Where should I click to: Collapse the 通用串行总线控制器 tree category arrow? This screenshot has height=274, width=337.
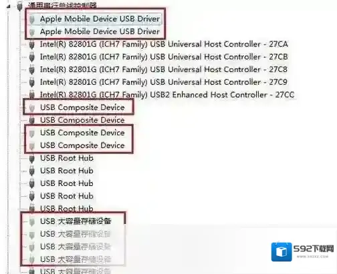point(9,7)
